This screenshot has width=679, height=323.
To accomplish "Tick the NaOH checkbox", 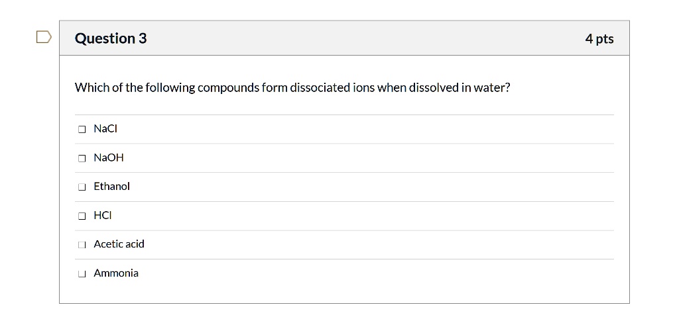I will click(82, 158).
